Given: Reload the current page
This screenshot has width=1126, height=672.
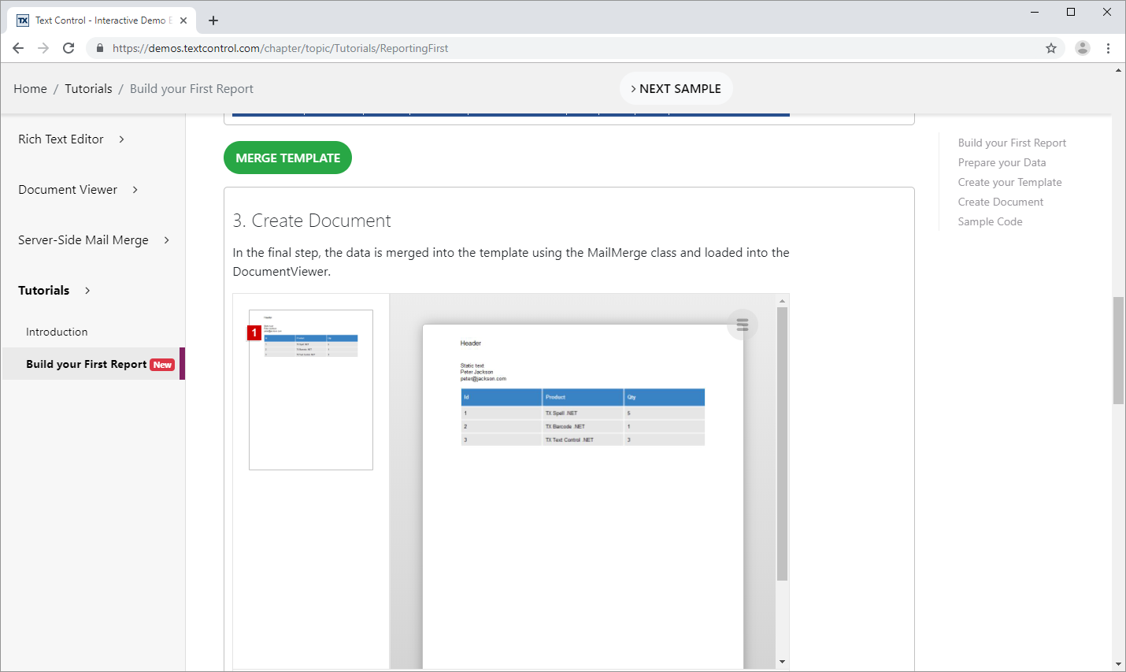Looking at the screenshot, I should click(69, 48).
